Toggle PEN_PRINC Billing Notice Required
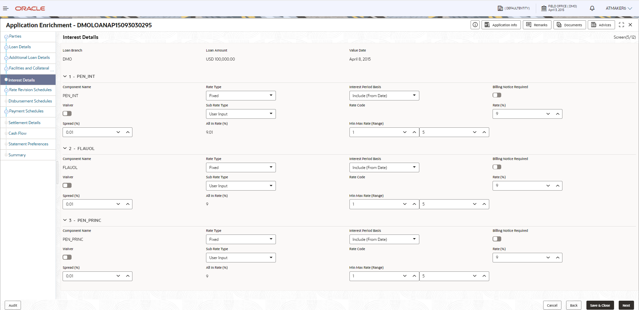 pos(497,239)
